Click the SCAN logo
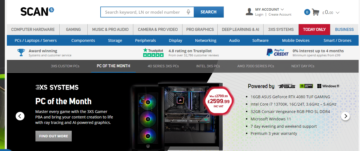Viewport: 360px width, 151px height. tap(37, 11)
